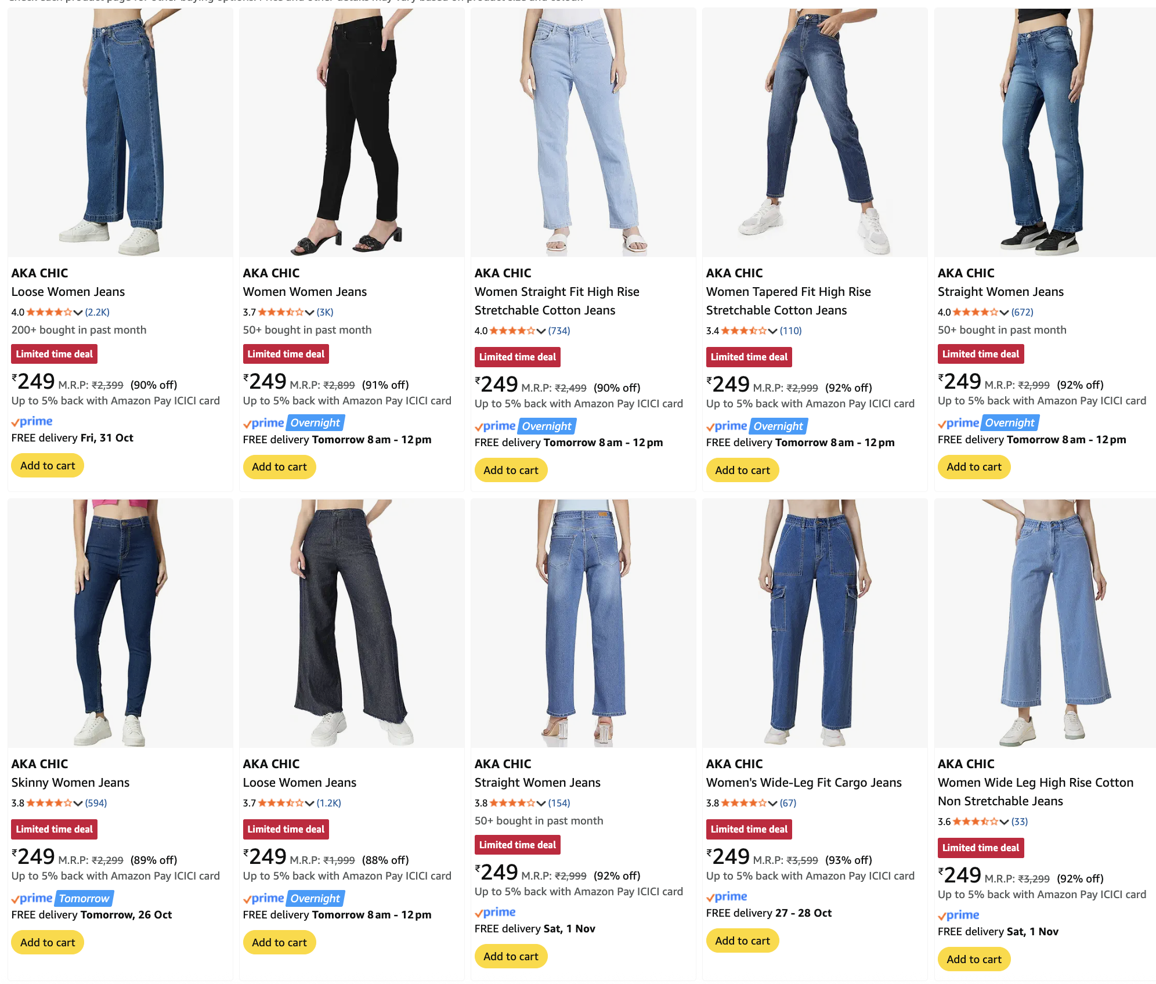The width and height of the screenshot is (1156, 984).
Task: Open the 734 reviews link
Action: 559,331
